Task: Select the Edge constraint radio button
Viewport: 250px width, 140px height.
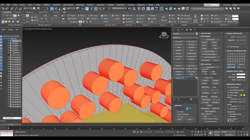Action: click(x=211, y=72)
